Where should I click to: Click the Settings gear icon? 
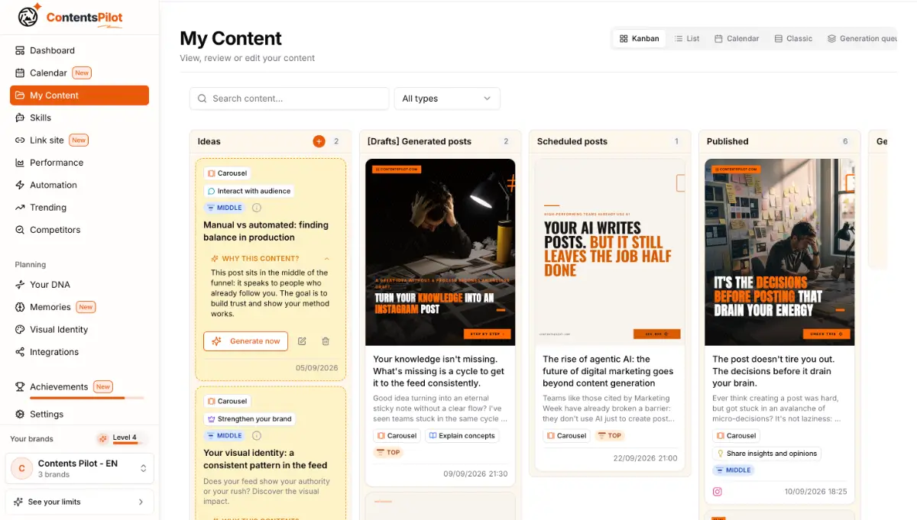point(21,414)
